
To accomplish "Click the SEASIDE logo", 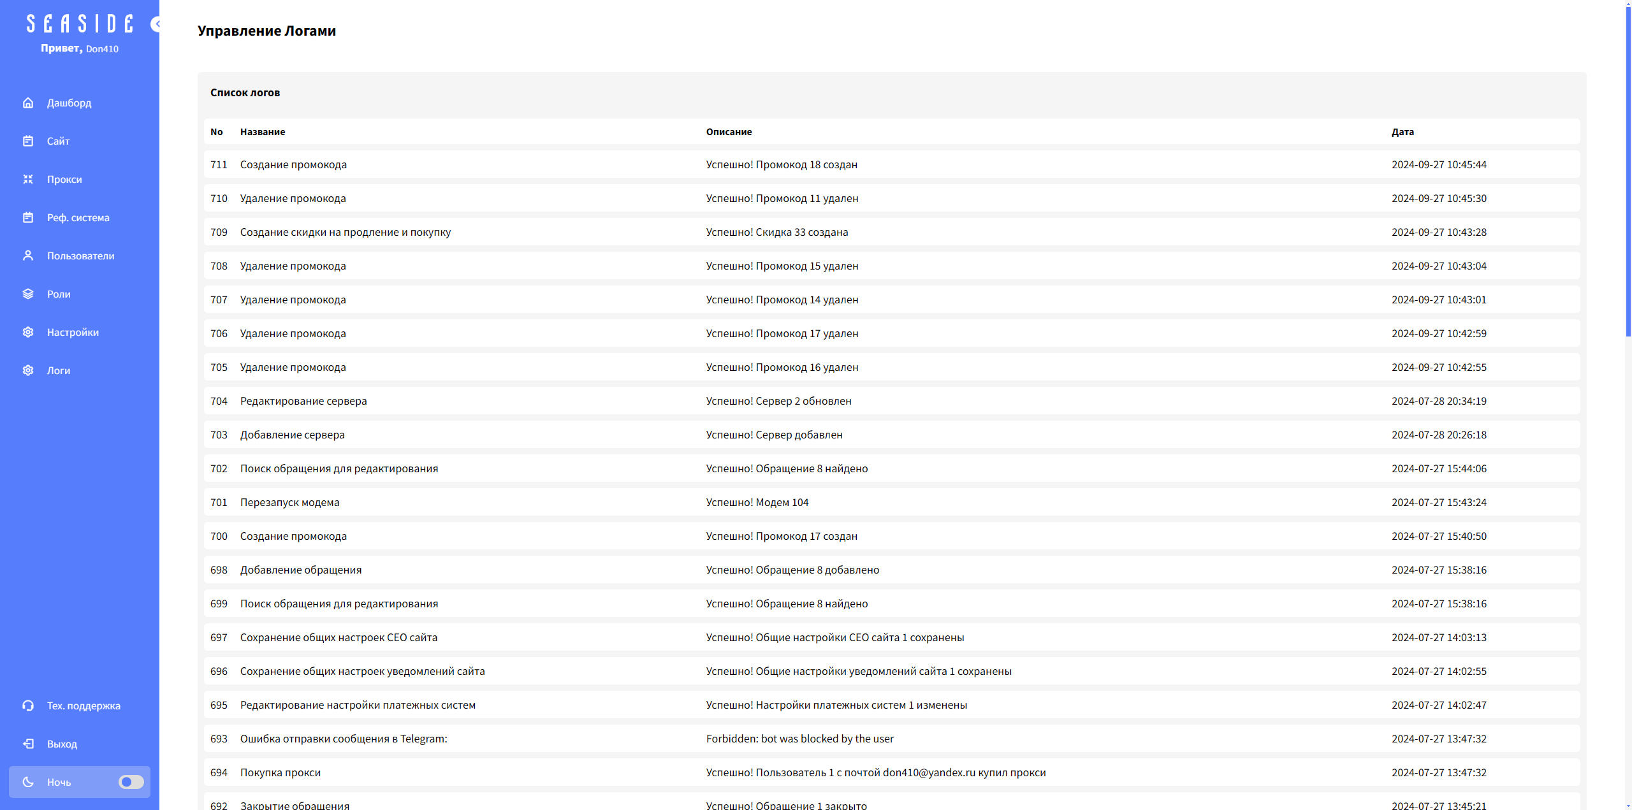I will pos(80,24).
